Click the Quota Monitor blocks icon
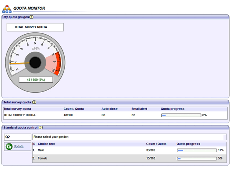 pos(7,8)
